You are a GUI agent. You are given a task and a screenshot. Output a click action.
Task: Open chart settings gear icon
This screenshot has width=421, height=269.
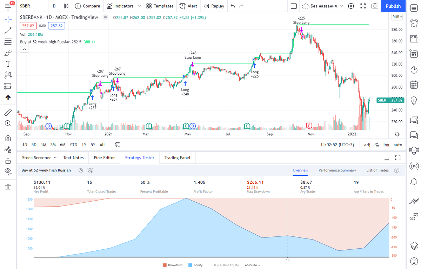tap(351, 6)
